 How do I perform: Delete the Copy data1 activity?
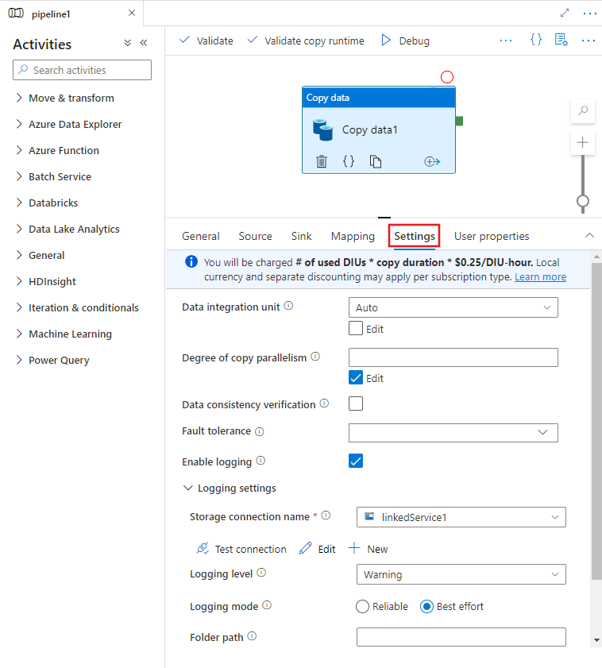tap(321, 161)
